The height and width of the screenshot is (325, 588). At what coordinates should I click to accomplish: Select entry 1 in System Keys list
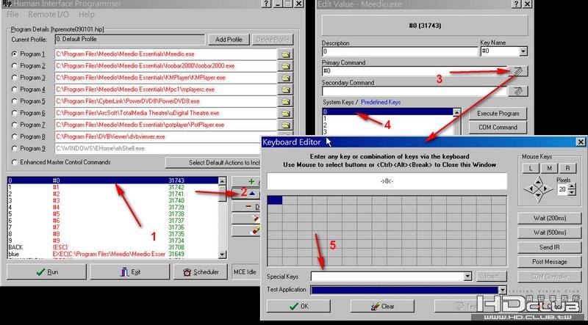[x=388, y=119]
